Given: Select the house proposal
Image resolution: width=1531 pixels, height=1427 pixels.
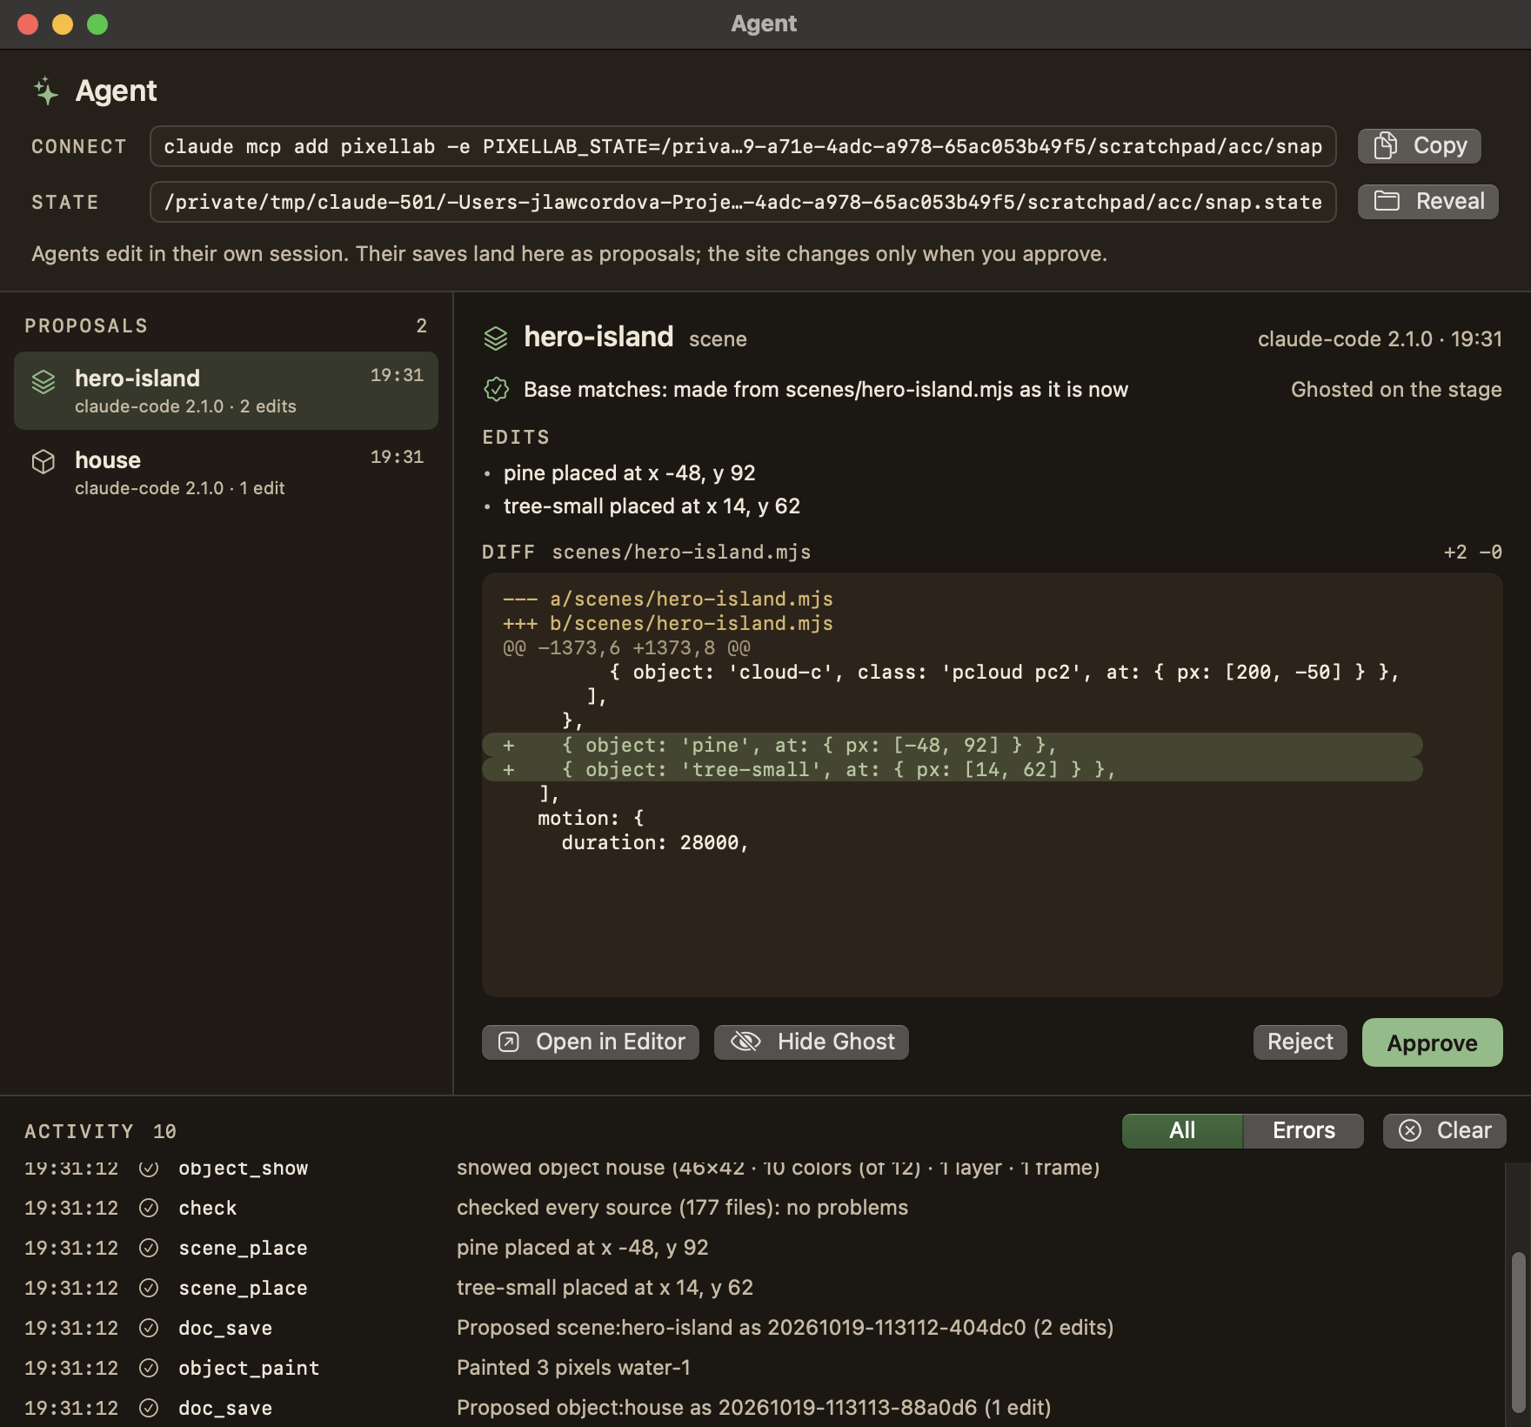Looking at the screenshot, I should coord(226,472).
